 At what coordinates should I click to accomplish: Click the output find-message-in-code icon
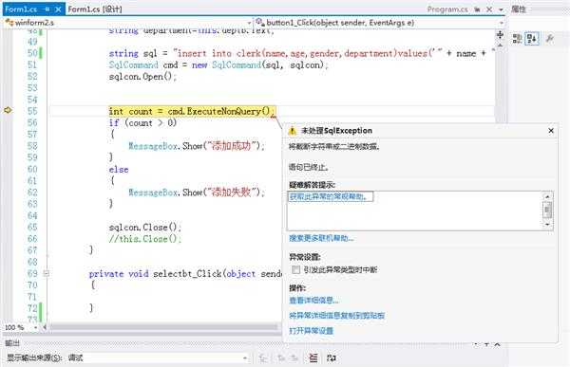[263, 358]
